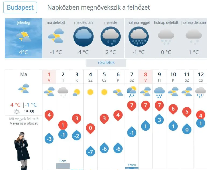Open the Meleg őszi öltözet clothing link

coord(24,123)
